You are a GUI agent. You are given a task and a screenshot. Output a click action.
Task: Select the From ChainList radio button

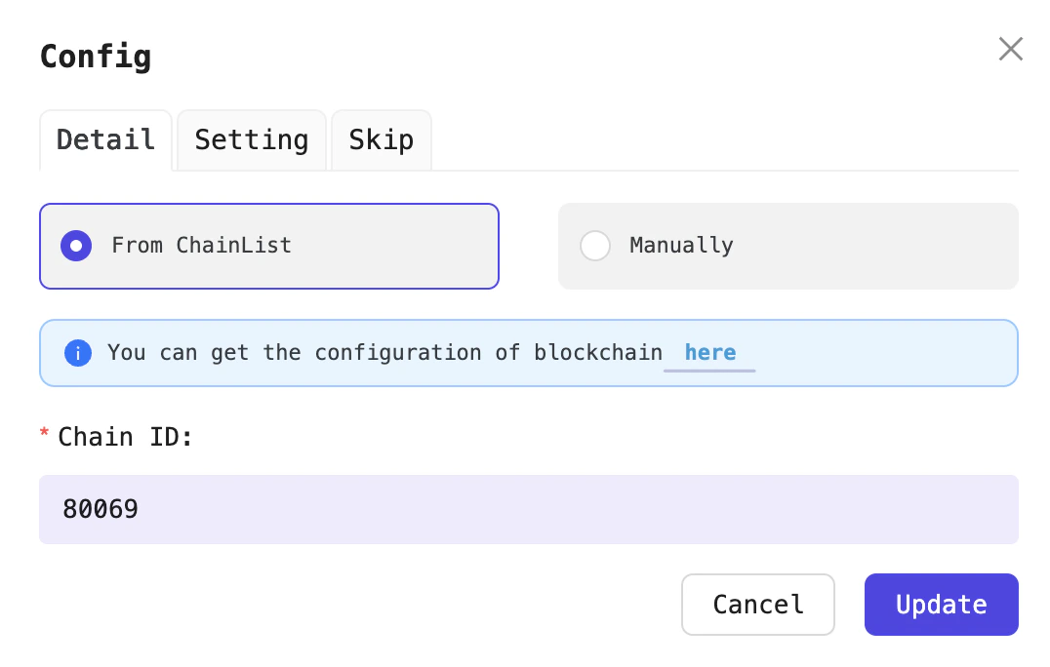75,246
